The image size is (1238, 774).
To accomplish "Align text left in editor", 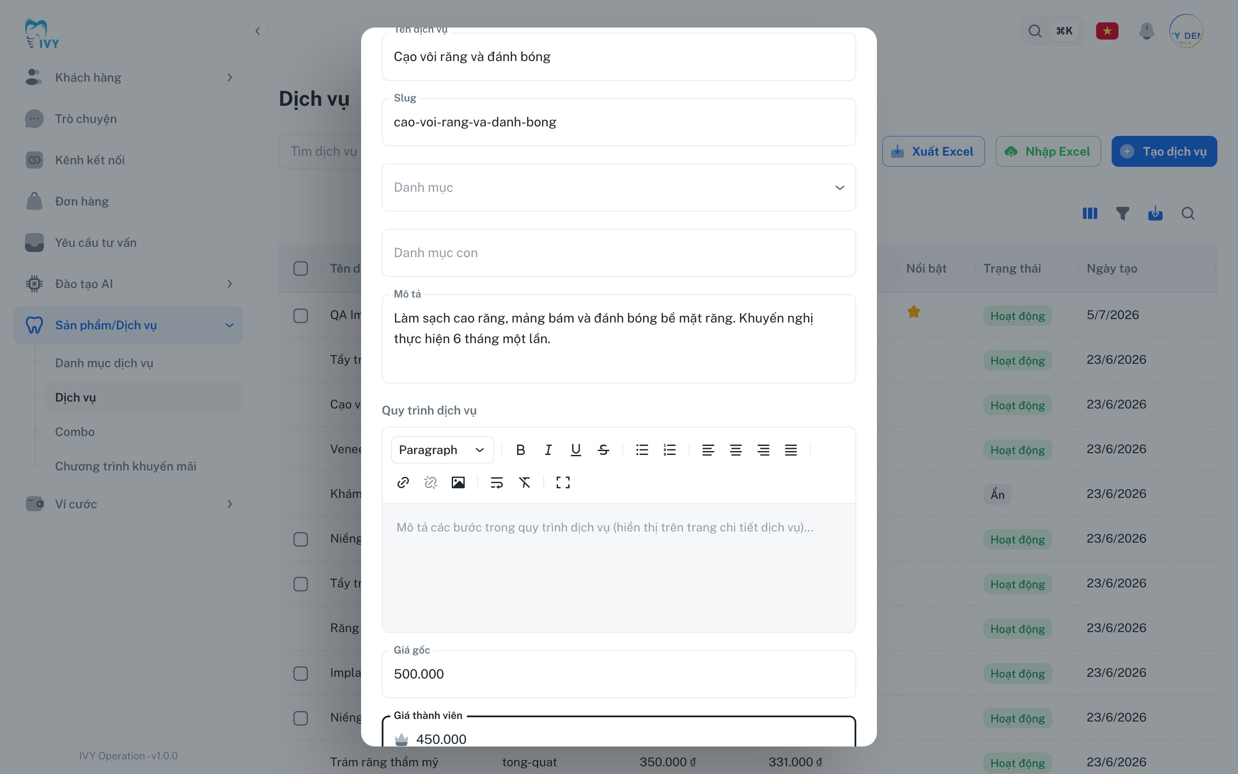I will point(708,450).
